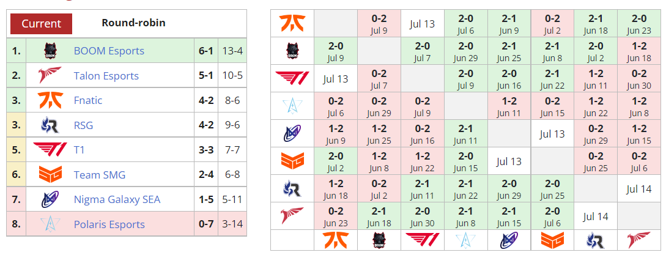Click the T1 logo in the standings list
The image size is (666, 255).
pyautogui.click(x=50, y=150)
